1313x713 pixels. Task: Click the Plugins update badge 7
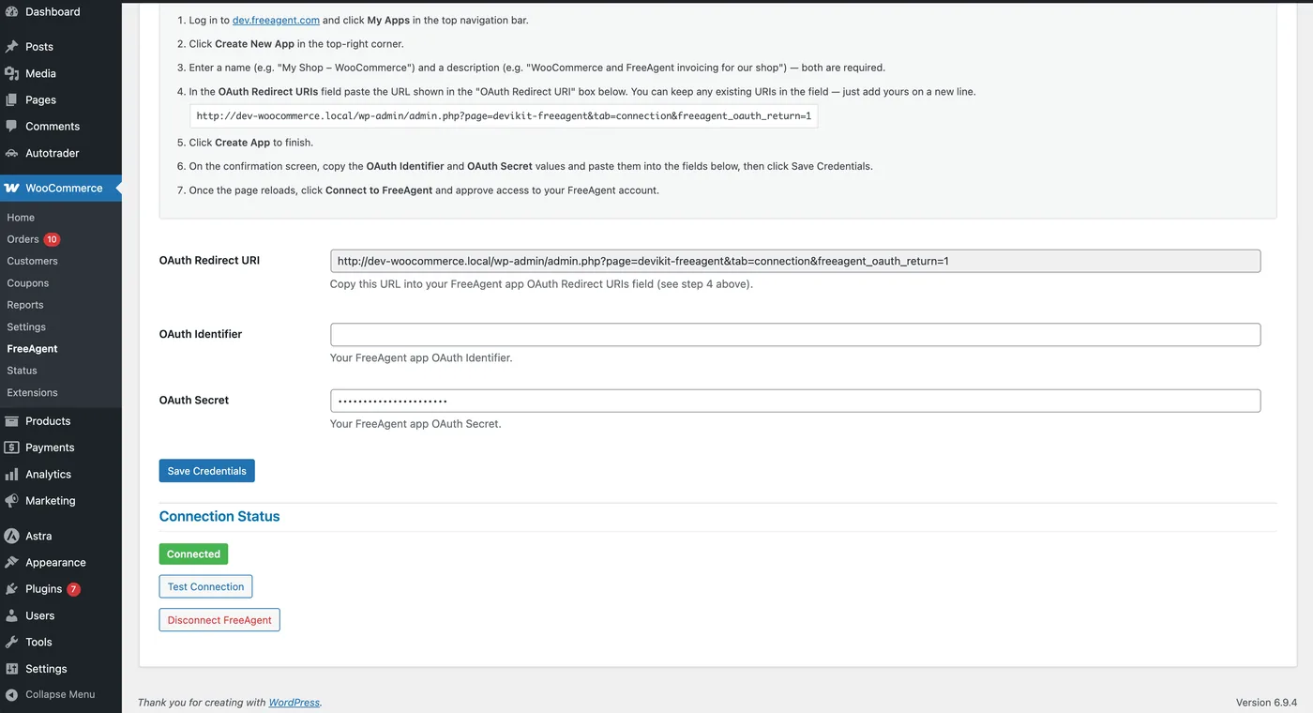pyautogui.click(x=73, y=589)
